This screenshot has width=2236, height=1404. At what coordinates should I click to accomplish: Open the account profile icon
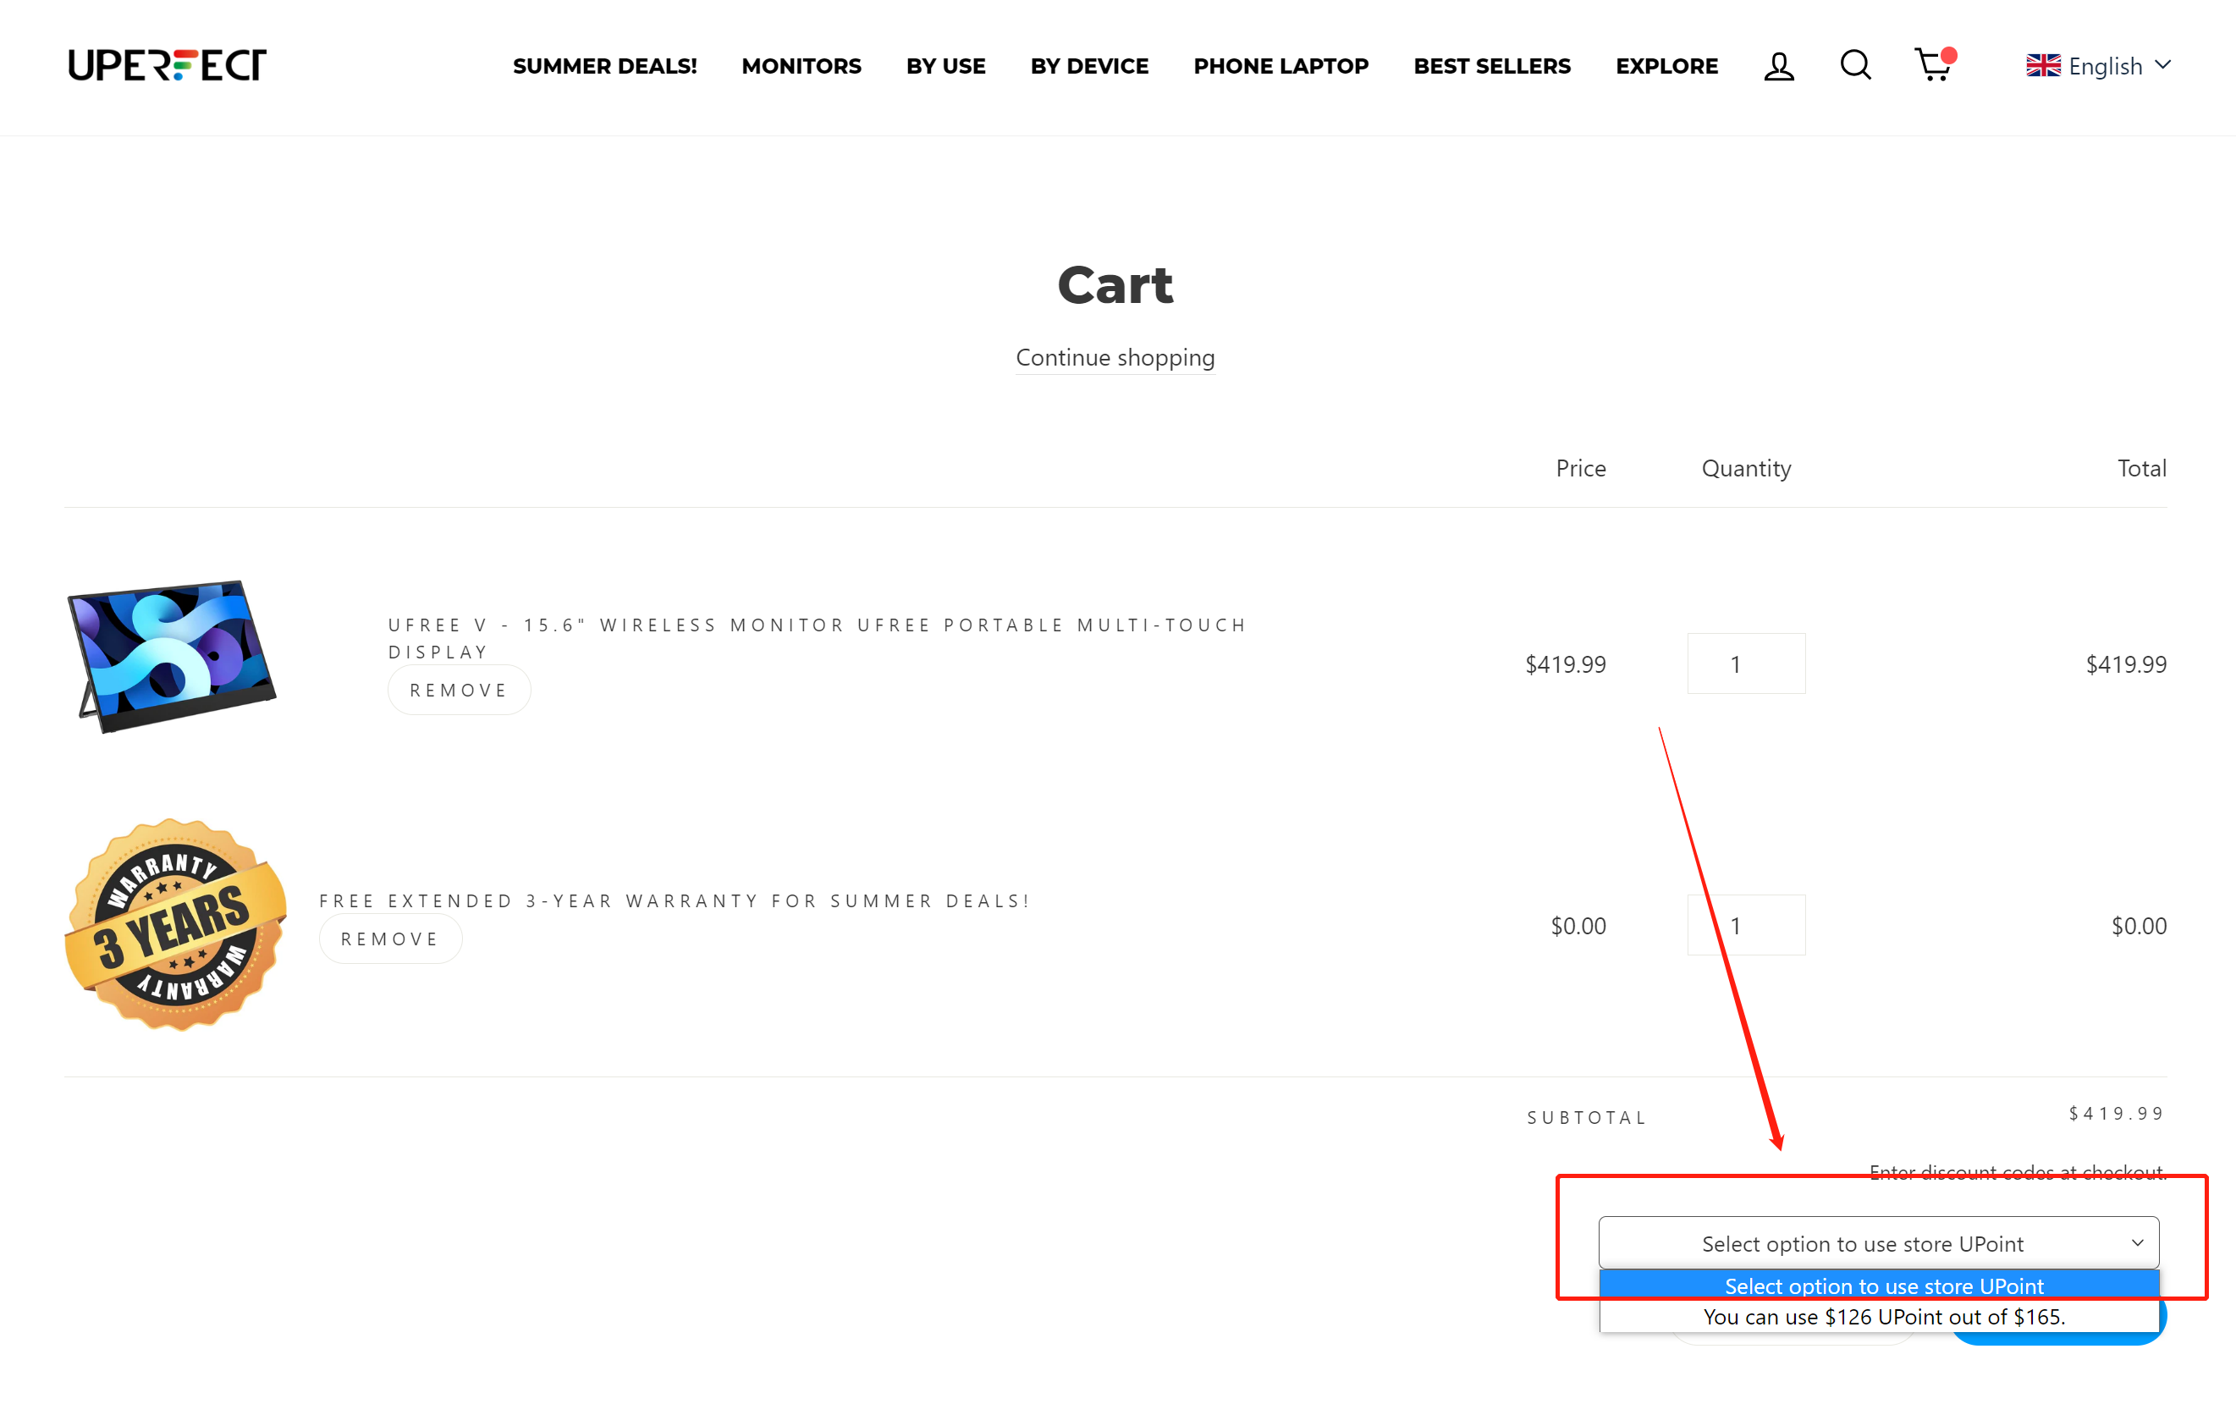pos(1778,66)
